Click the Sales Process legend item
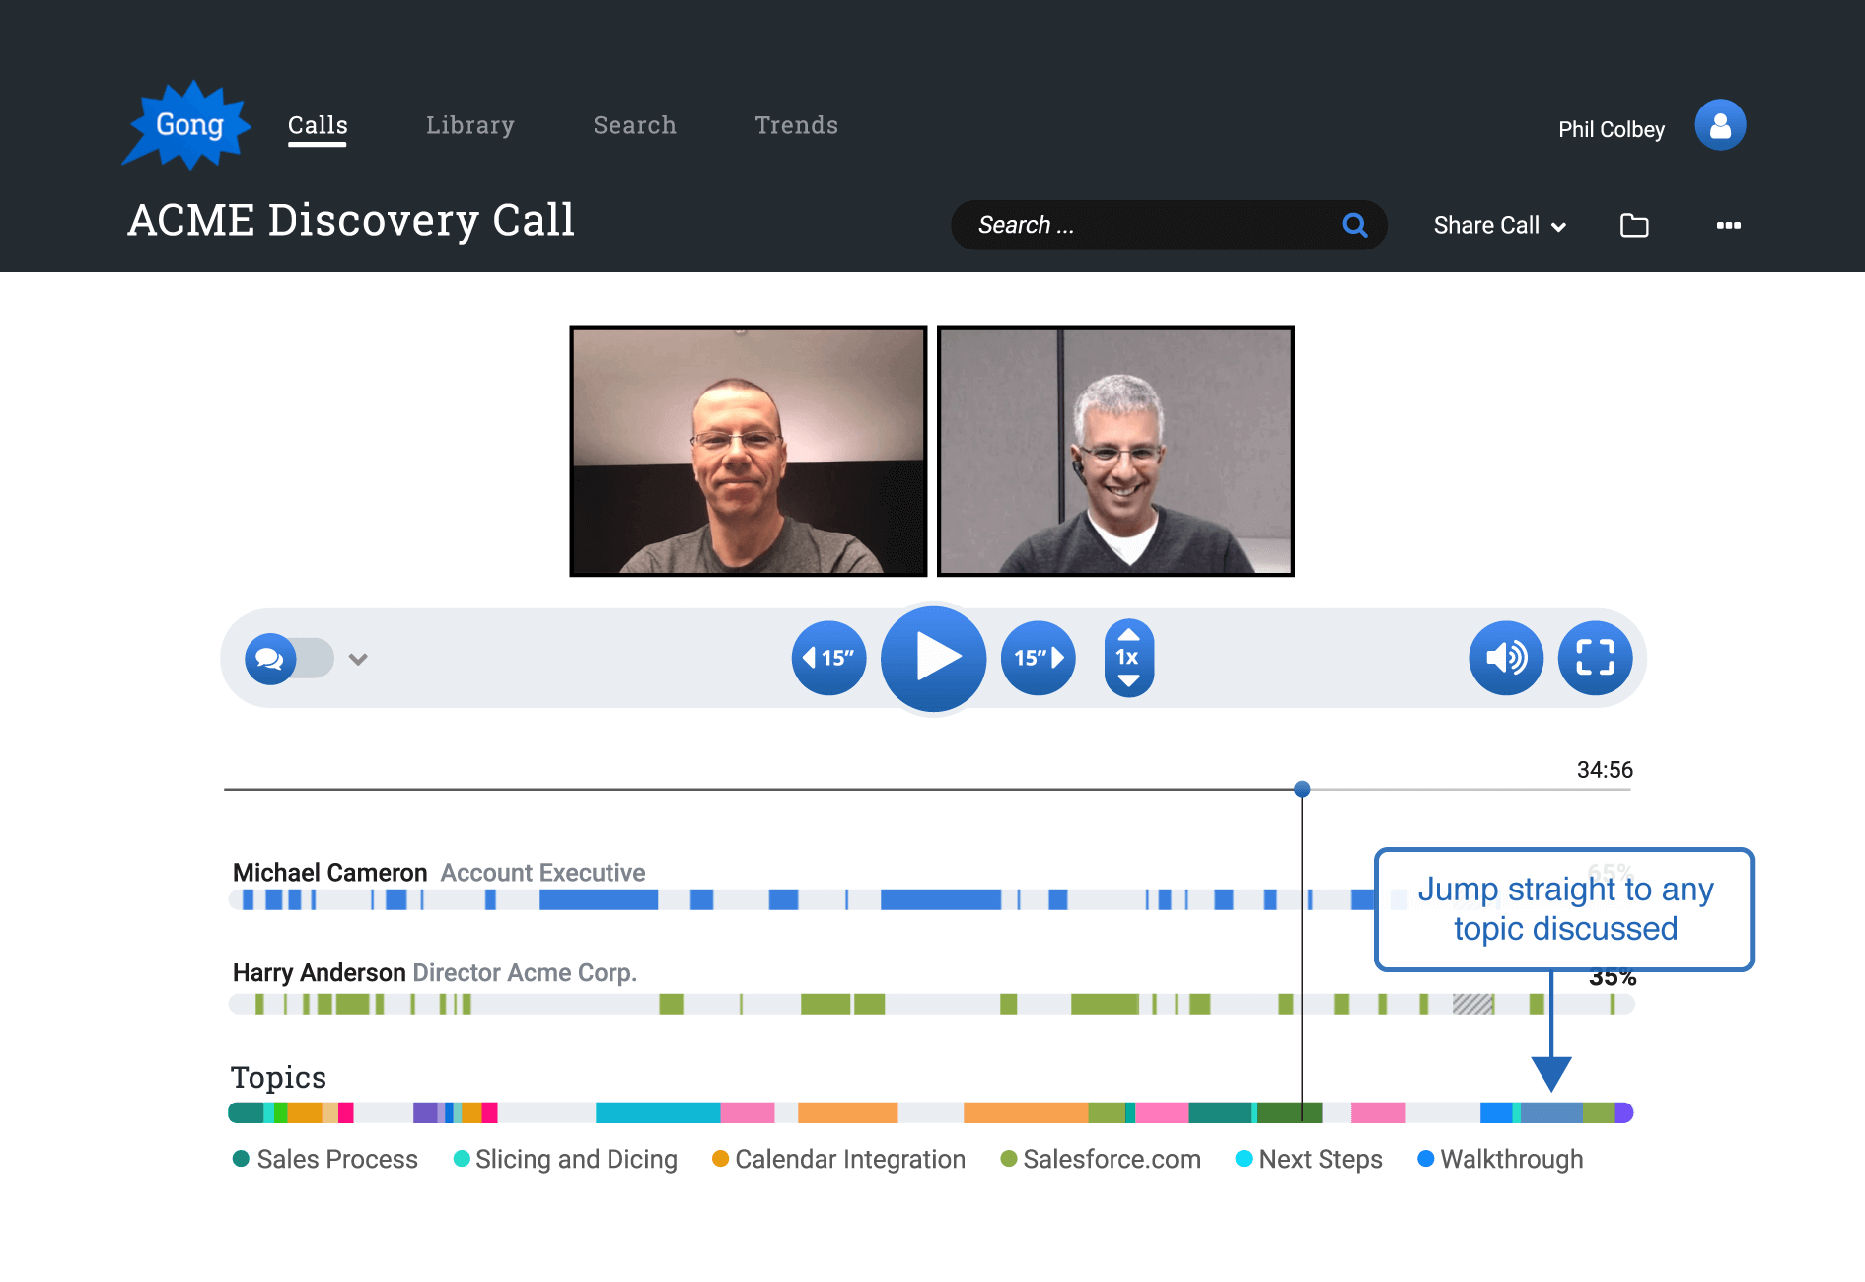Screen dimensions: 1865x1282 click(325, 1159)
